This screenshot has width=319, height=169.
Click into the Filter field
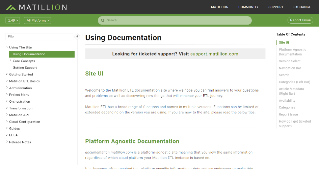39,36
